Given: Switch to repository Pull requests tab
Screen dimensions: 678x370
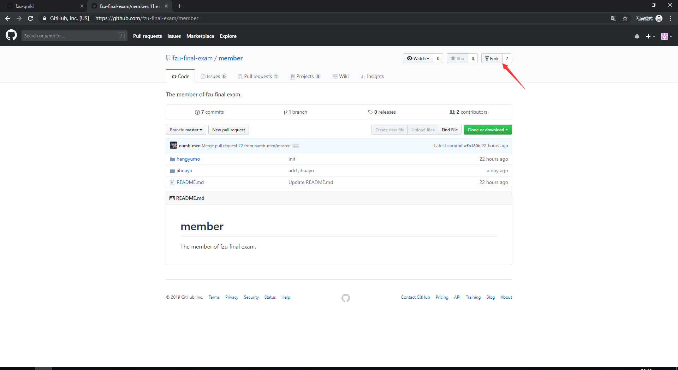Looking at the screenshot, I should 258,76.
